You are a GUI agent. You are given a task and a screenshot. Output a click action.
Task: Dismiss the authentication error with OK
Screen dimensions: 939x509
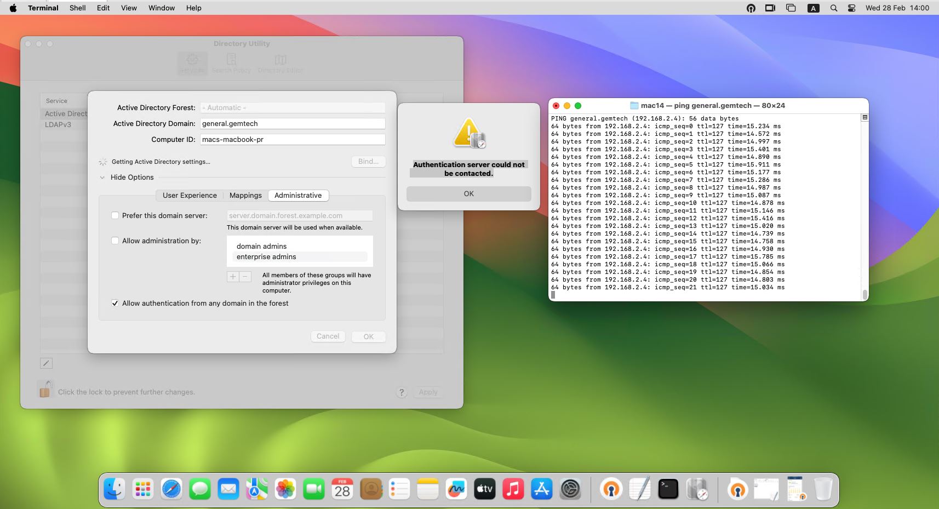click(468, 194)
